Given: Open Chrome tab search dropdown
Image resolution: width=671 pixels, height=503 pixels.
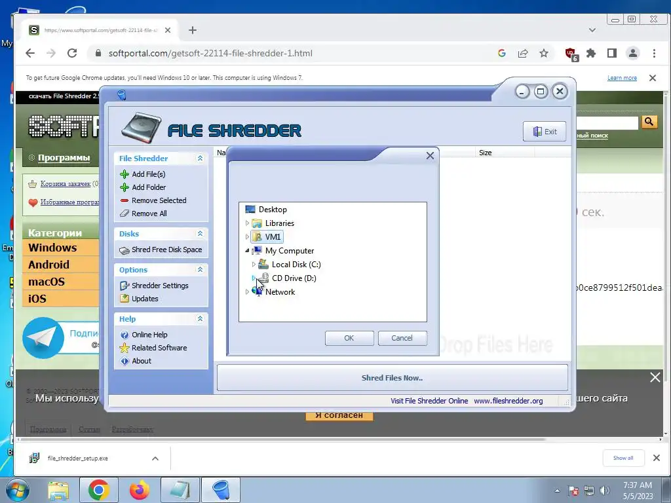Looking at the screenshot, I should [x=592, y=30].
